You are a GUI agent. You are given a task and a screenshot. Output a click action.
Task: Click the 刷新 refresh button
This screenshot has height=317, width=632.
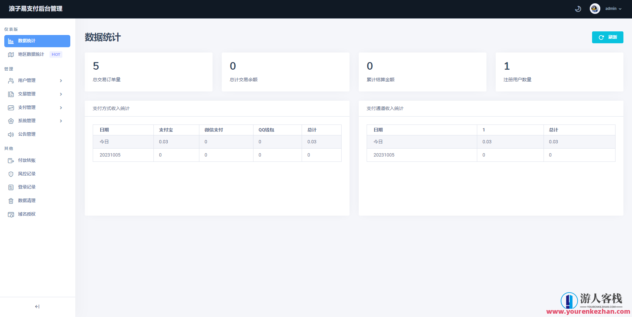pos(607,37)
